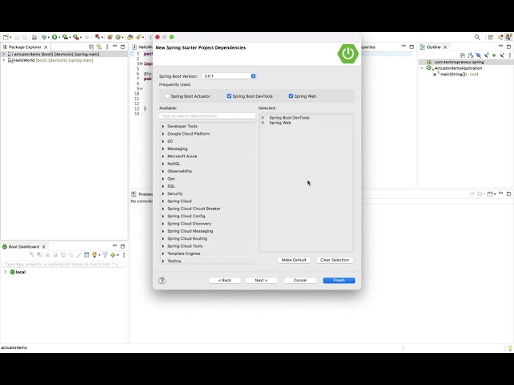Click the New Java Class icon in toolbar
This screenshot has height=385, width=514.
point(118,37)
